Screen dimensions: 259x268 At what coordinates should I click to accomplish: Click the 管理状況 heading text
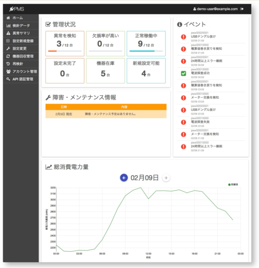[64, 25]
